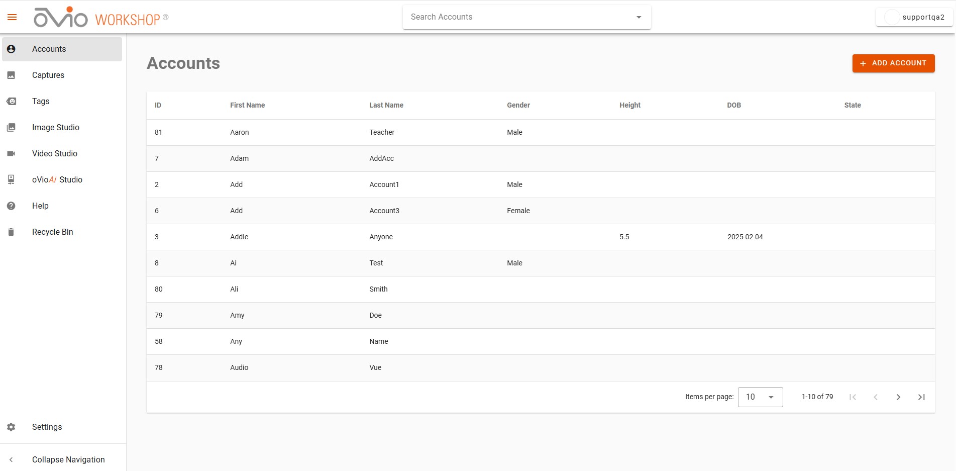Jump to last page of accounts
The height and width of the screenshot is (471, 956).
(x=921, y=397)
